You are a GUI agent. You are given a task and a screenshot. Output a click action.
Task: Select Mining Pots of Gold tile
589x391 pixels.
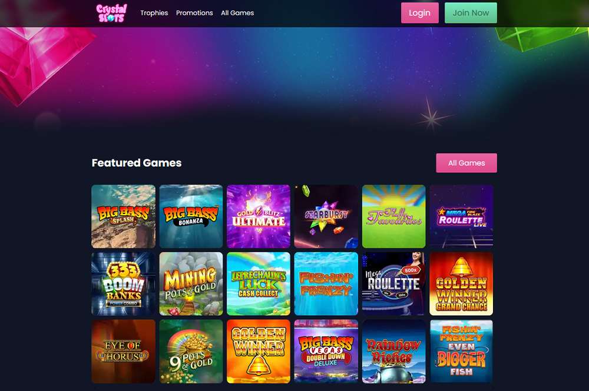pyautogui.click(x=191, y=284)
